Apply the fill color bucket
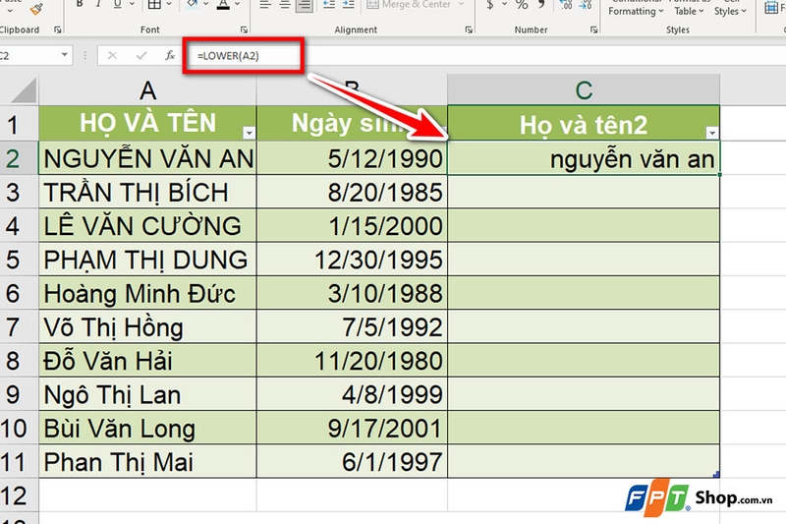 [x=193, y=4]
